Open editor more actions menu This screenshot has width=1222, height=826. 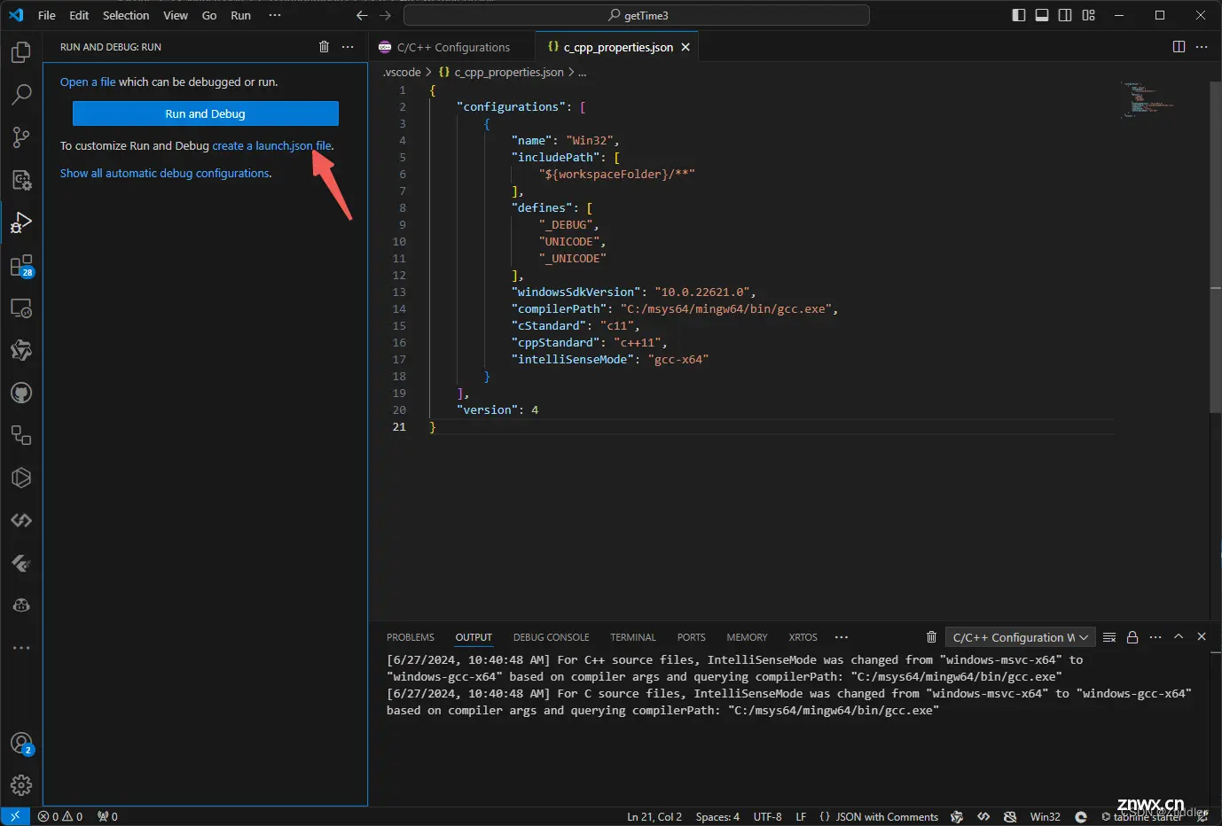coord(1202,47)
